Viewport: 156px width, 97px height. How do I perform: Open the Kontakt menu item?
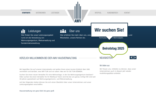[x=127, y=13]
